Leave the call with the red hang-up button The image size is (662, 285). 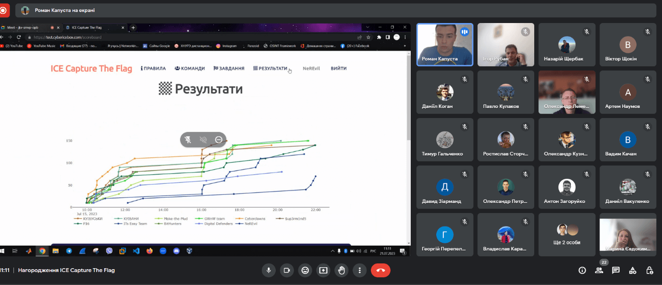tap(380, 270)
